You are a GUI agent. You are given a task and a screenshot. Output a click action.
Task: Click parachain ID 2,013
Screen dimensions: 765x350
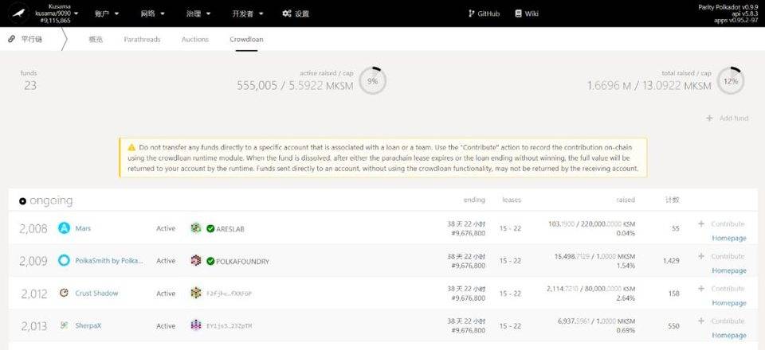coord(34,326)
